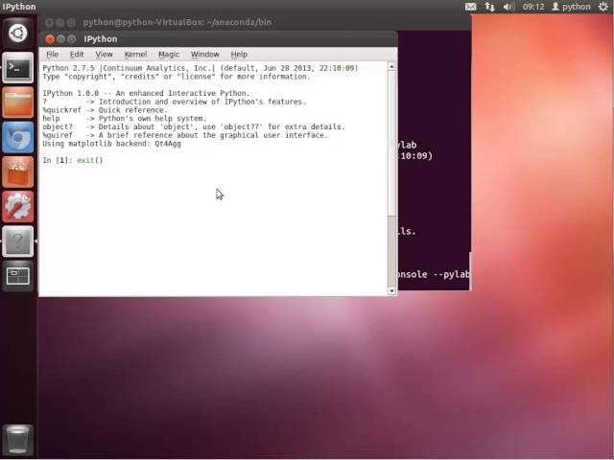Open the File menu in IPython
The height and width of the screenshot is (460, 614).
coord(52,55)
